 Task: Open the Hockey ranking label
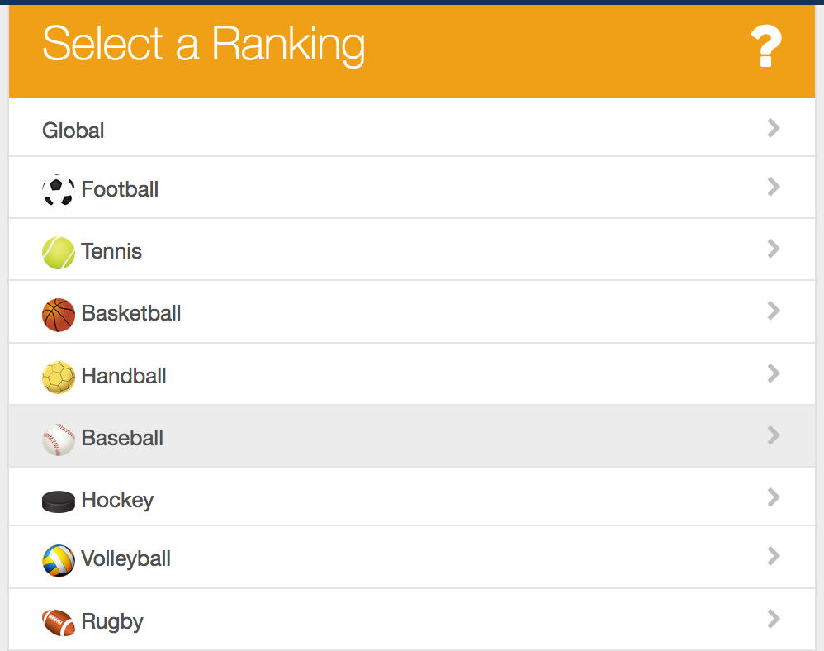coord(118,500)
